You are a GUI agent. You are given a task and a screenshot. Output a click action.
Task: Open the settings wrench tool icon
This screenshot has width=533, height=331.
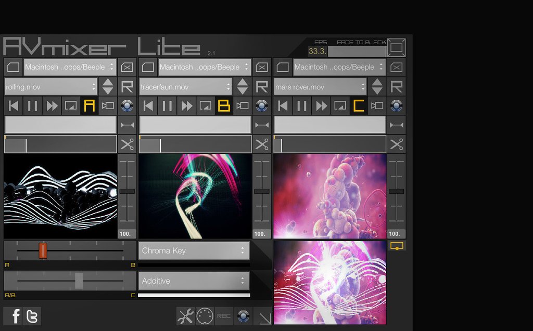pyautogui.click(x=186, y=316)
